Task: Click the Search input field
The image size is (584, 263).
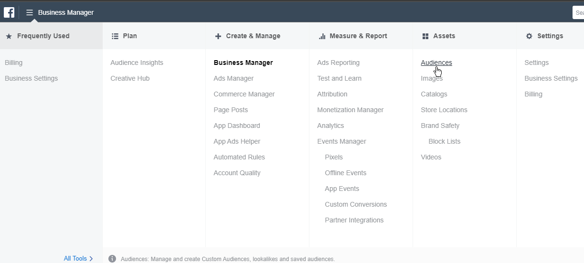Action: (x=578, y=12)
